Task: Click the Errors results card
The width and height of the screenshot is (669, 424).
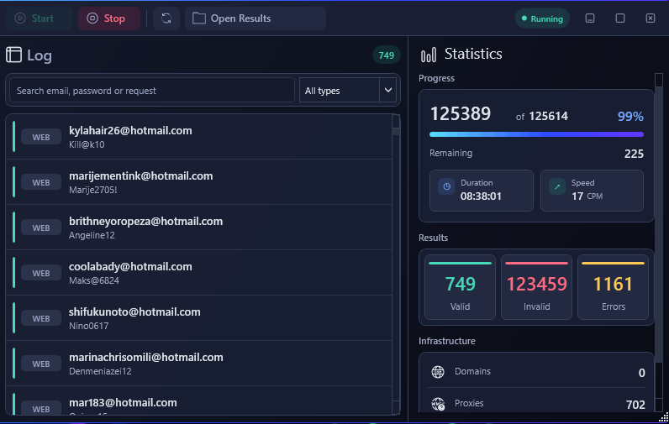Action: pos(613,287)
